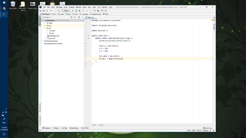
Task: Click the Windows Start button
Action: point(4,3)
